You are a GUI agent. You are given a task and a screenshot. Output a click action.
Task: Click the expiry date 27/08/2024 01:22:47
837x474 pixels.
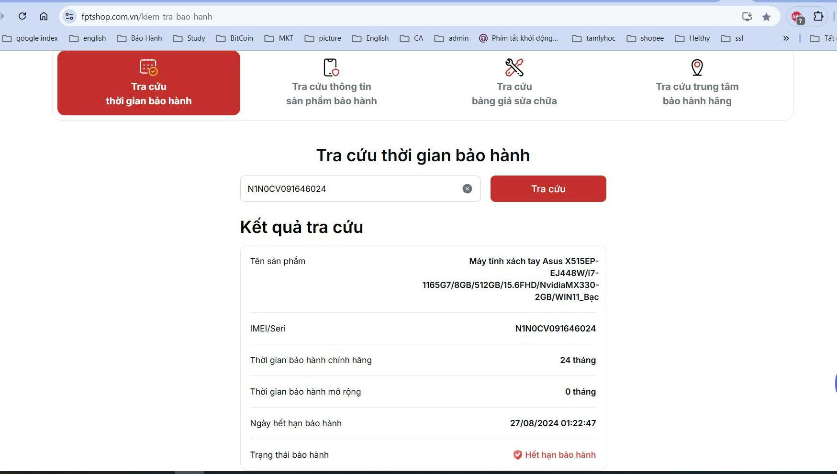[x=553, y=423]
